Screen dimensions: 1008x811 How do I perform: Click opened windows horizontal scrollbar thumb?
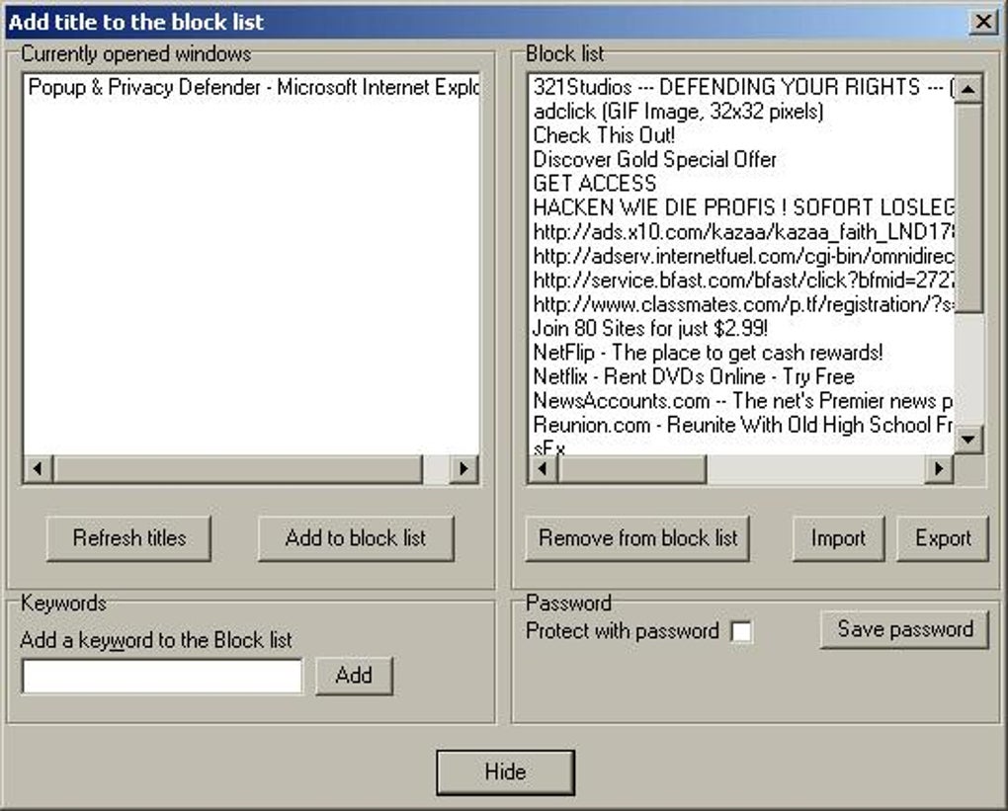(238, 468)
